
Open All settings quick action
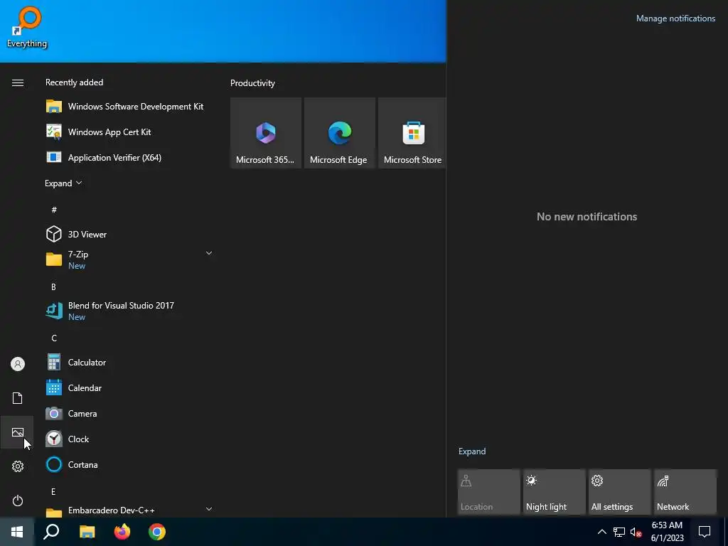click(620, 492)
